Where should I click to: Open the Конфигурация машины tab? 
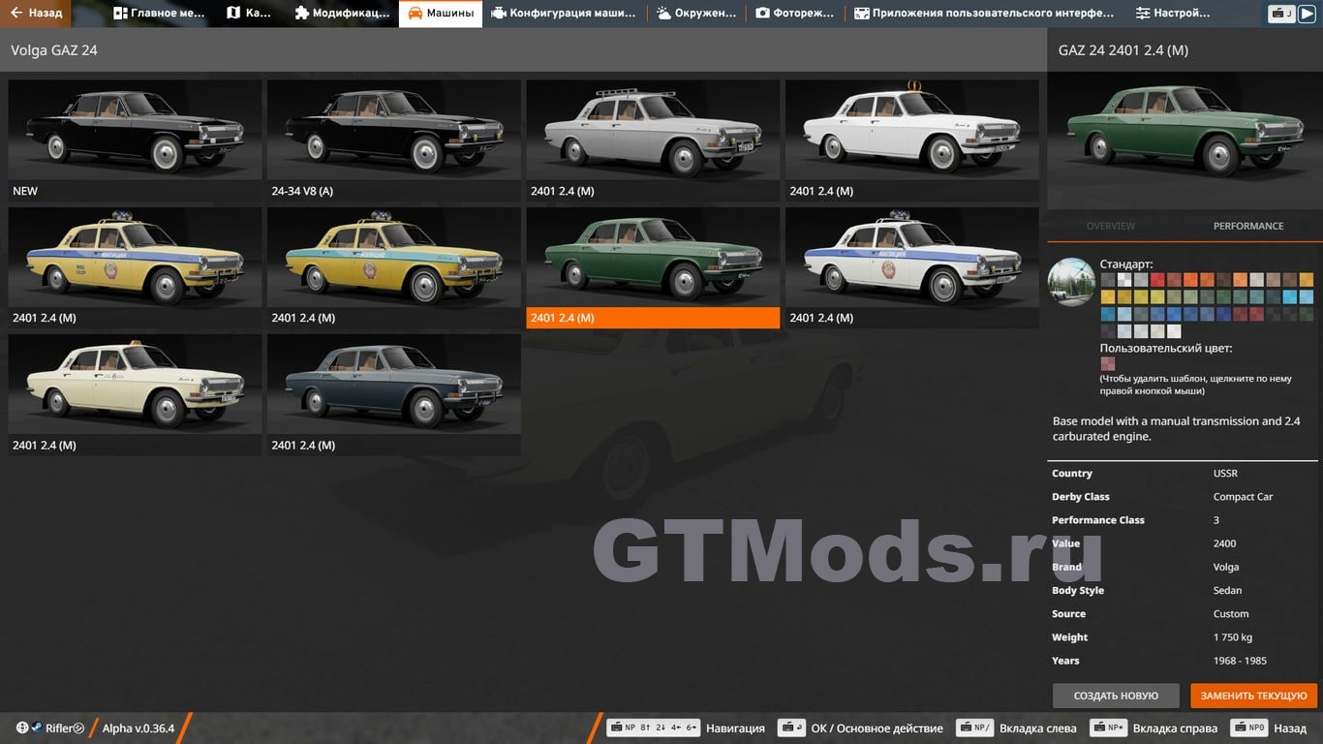coord(564,14)
